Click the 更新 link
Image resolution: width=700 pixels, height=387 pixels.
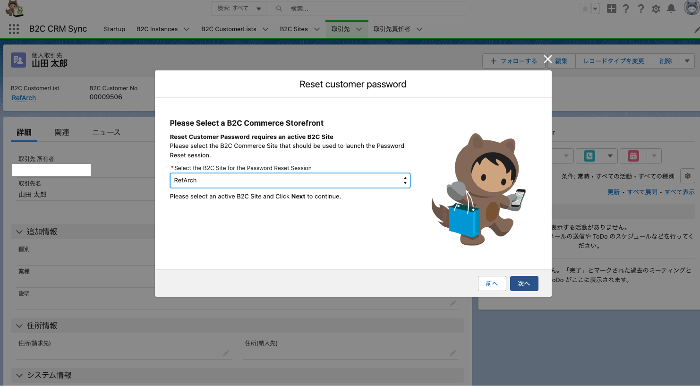click(614, 192)
